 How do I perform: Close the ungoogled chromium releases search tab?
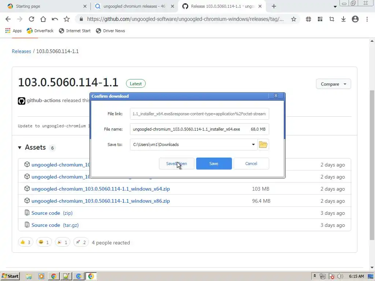point(172,6)
